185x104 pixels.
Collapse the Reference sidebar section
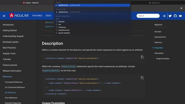pos(7,77)
